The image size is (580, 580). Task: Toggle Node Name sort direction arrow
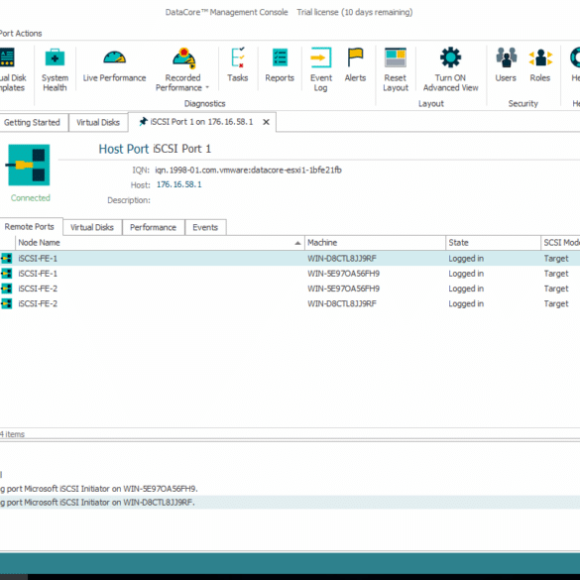[x=297, y=243]
